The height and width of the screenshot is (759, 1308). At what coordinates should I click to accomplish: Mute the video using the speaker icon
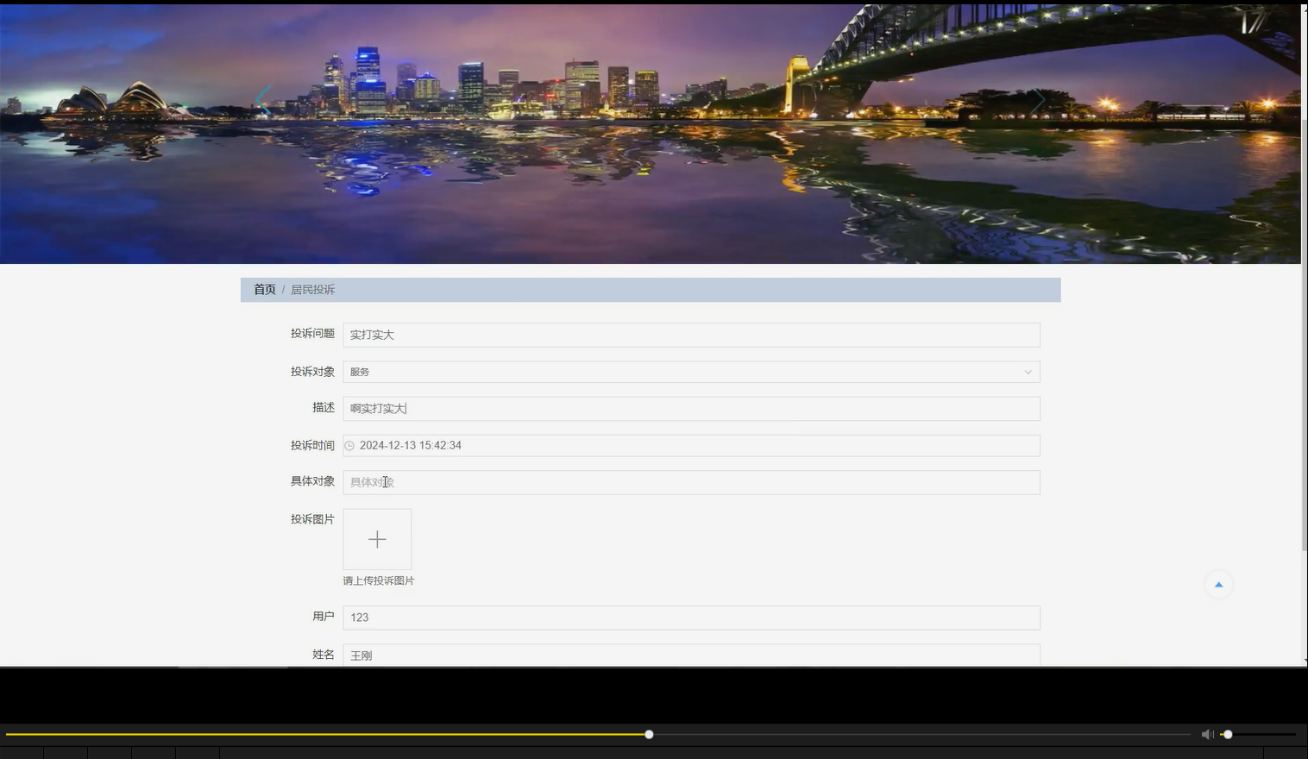pos(1206,734)
